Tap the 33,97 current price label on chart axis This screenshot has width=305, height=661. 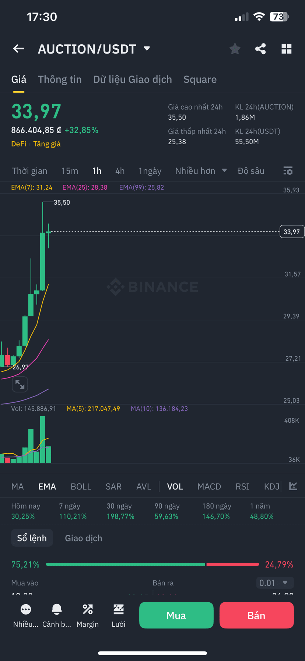click(x=292, y=232)
